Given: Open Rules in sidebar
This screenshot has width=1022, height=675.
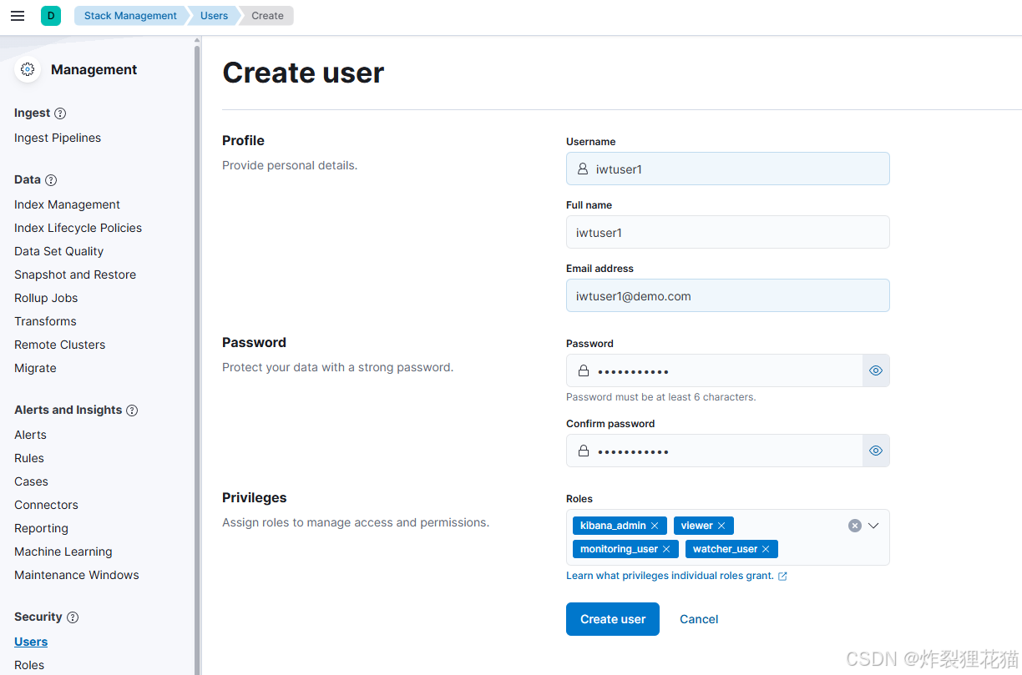Looking at the screenshot, I should click(x=29, y=458).
